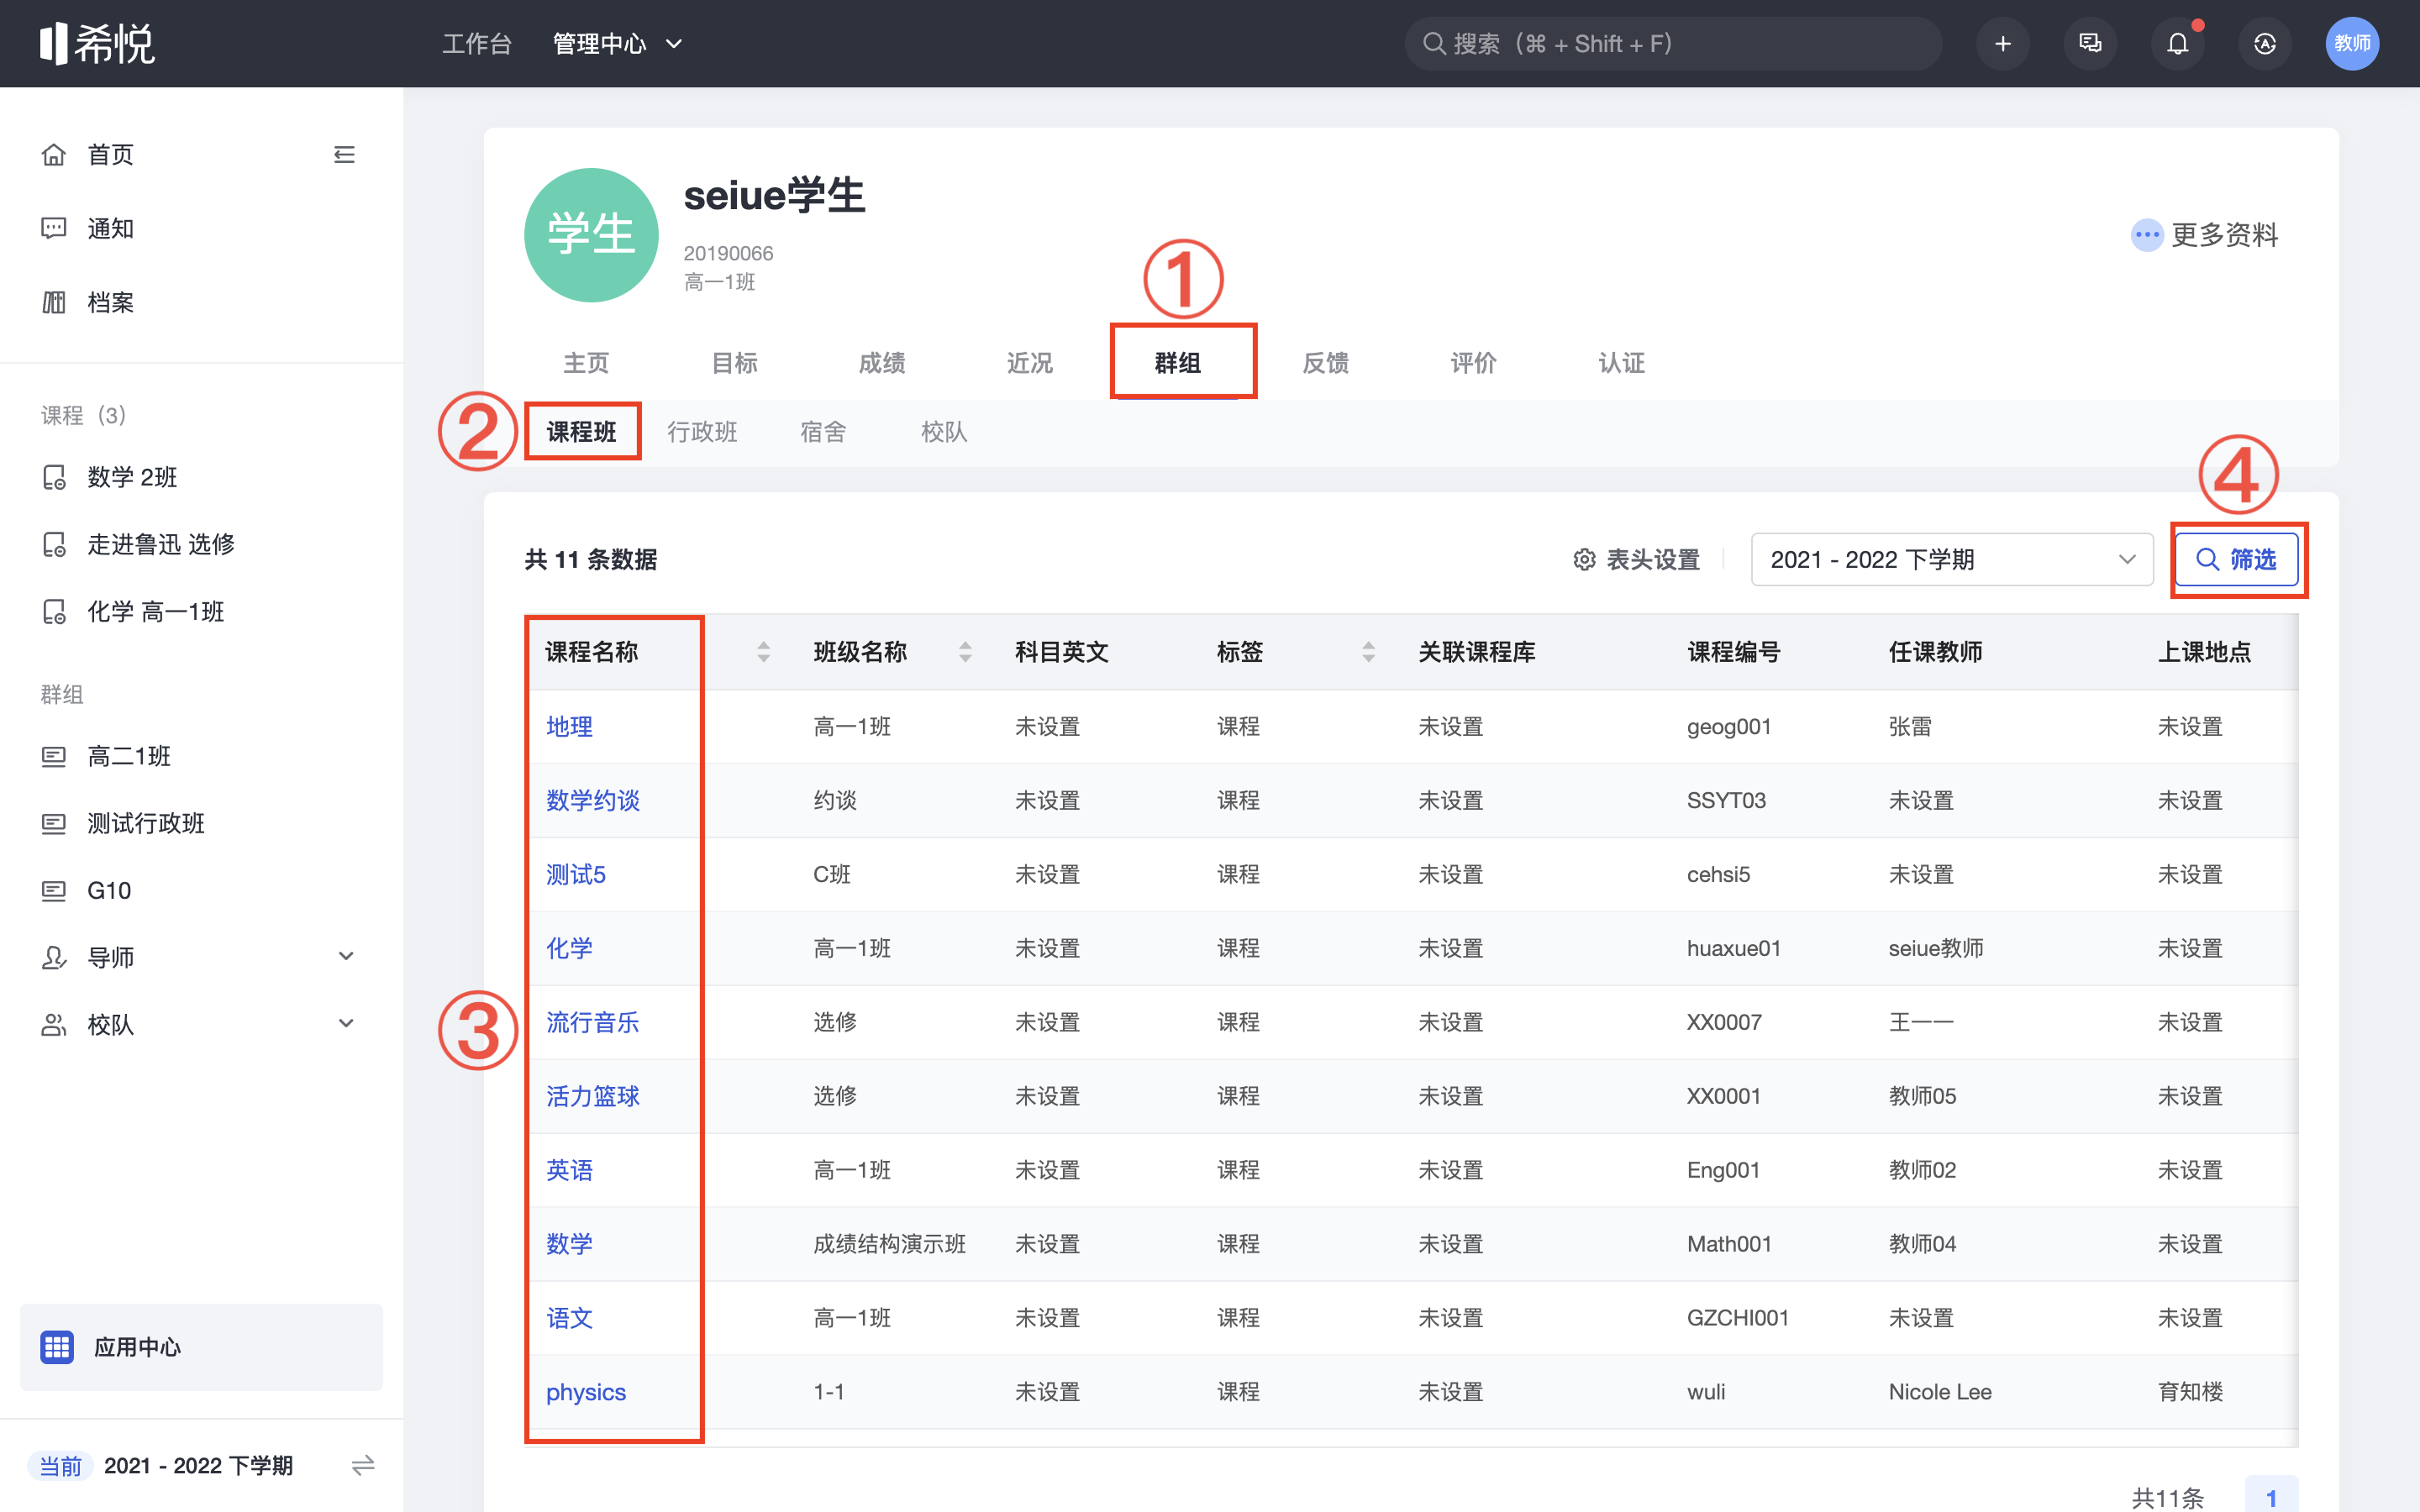Open group 高二1班 in sidebar

point(128,756)
